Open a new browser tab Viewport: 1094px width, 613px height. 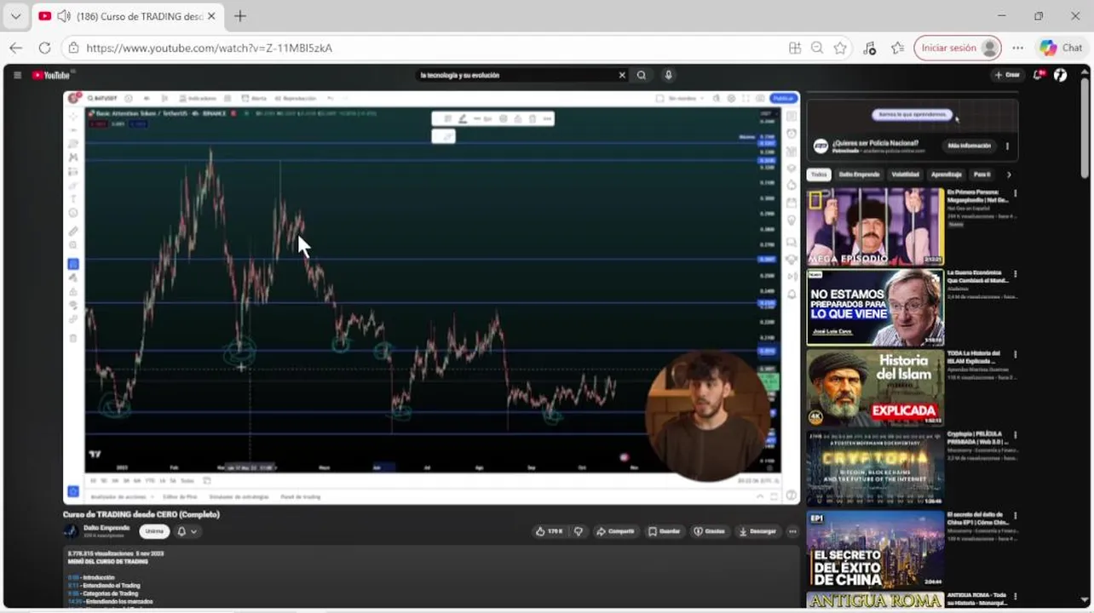click(240, 16)
